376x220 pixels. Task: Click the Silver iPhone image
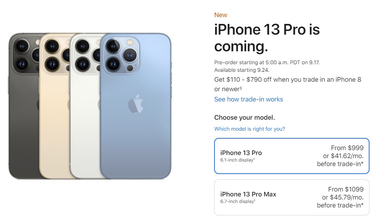[85, 106]
